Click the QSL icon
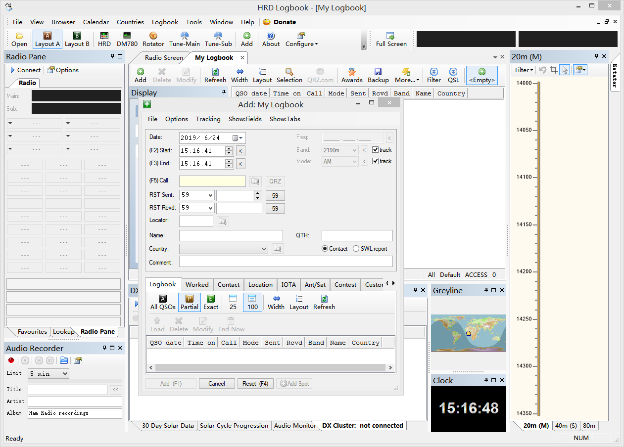The height and width of the screenshot is (447, 624). [453, 76]
